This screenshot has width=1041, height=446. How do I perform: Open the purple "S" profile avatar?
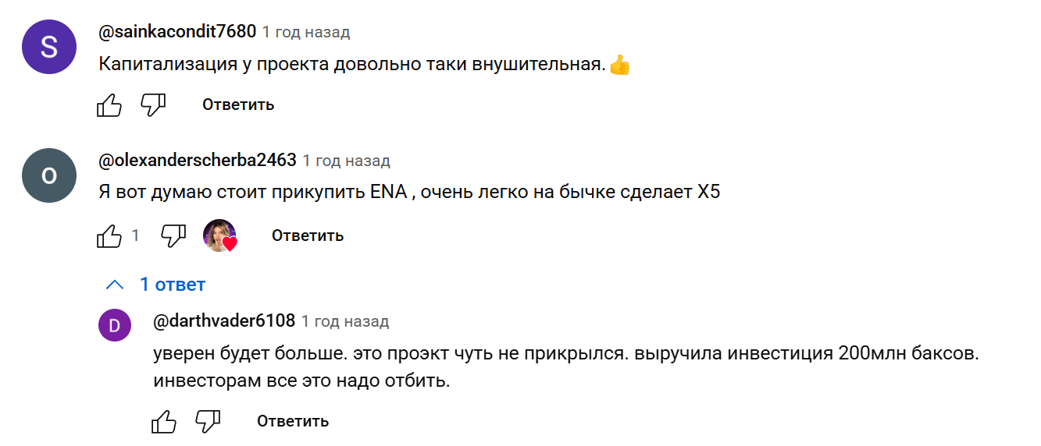coord(48,47)
